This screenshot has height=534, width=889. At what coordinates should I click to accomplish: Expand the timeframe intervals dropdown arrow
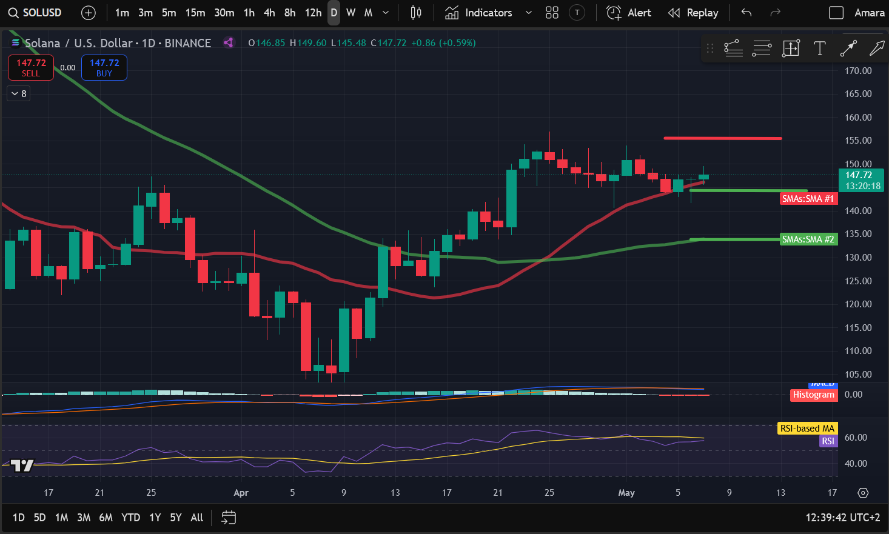pos(386,13)
